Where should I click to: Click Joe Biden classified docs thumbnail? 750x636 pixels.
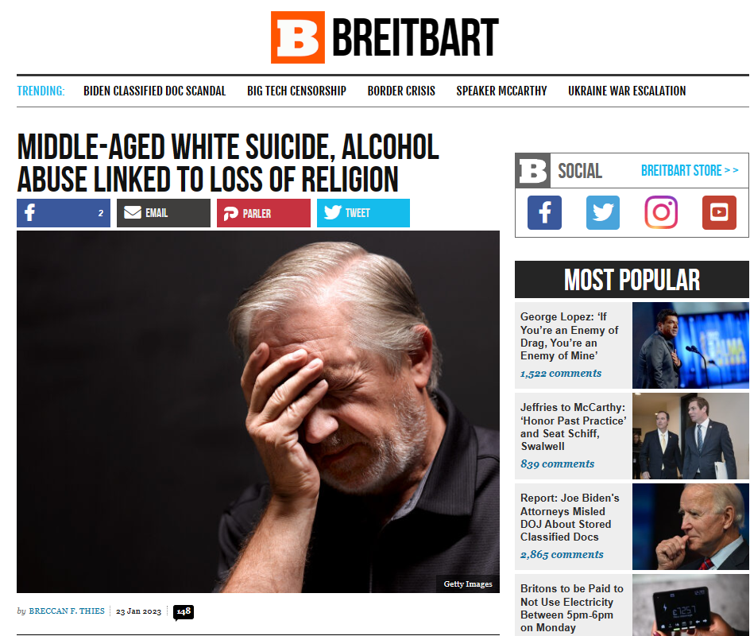(x=690, y=526)
